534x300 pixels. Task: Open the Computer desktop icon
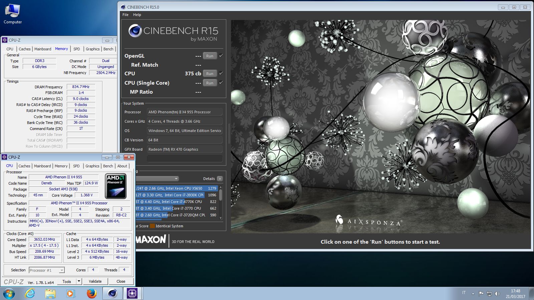click(x=13, y=14)
